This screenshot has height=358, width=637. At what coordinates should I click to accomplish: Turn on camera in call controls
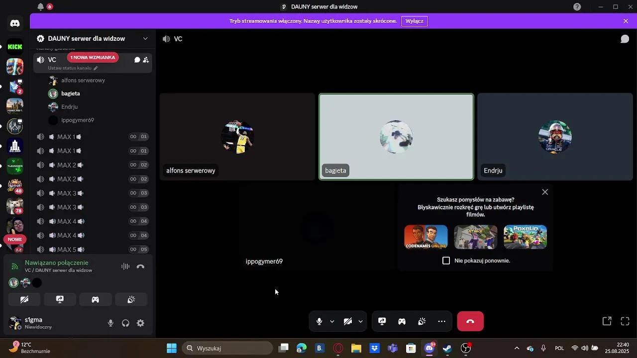point(348,321)
